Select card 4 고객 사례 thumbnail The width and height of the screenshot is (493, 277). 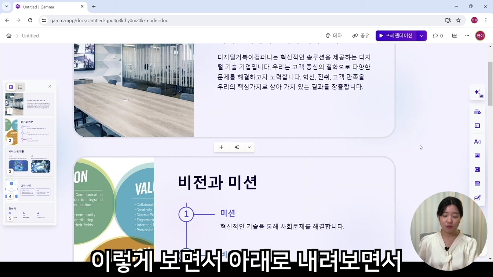point(29,189)
